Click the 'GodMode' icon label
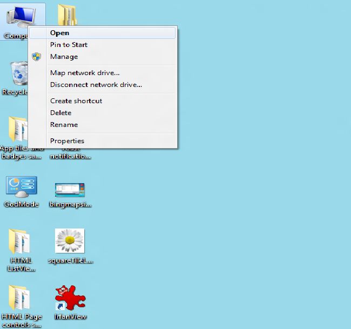The image size is (351, 329). pos(22,204)
